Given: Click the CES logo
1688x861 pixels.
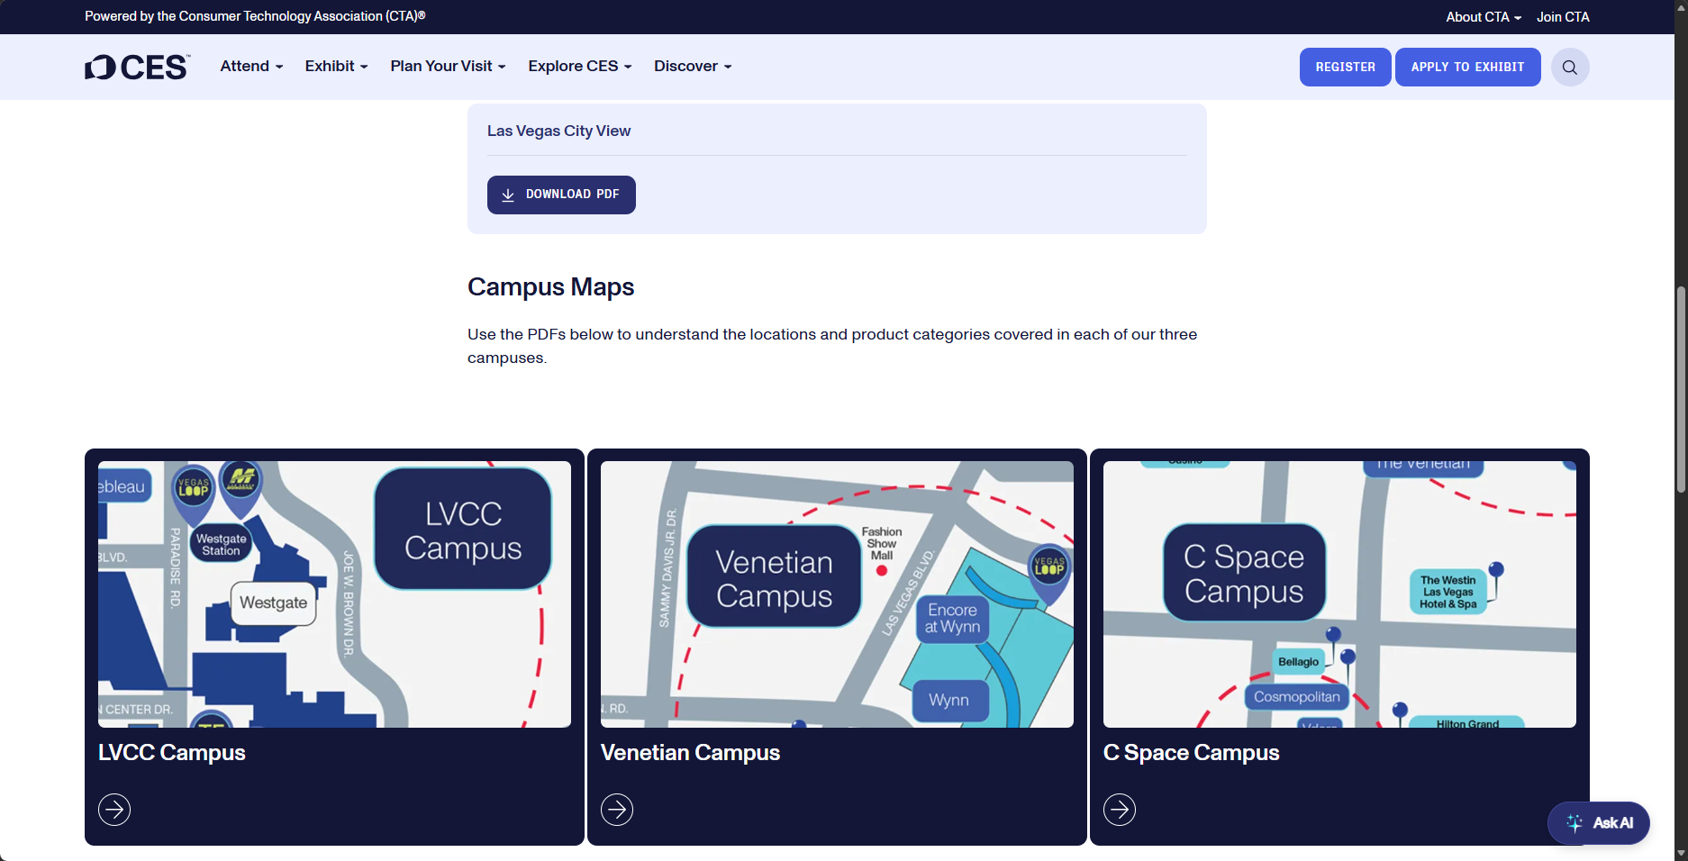Looking at the screenshot, I should [137, 67].
